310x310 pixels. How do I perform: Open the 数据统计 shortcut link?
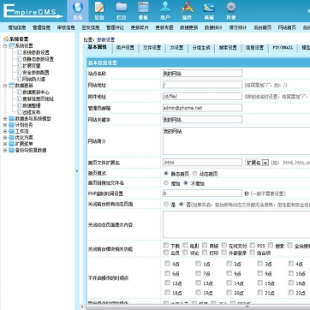(x=213, y=27)
